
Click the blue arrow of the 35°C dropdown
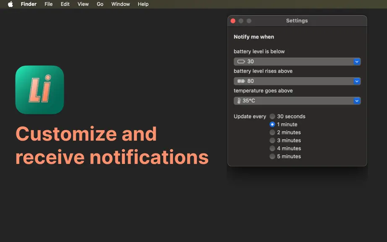(357, 101)
